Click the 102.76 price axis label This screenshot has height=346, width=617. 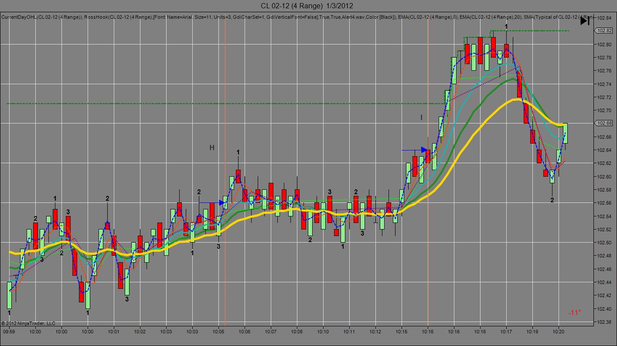tap(604, 71)
